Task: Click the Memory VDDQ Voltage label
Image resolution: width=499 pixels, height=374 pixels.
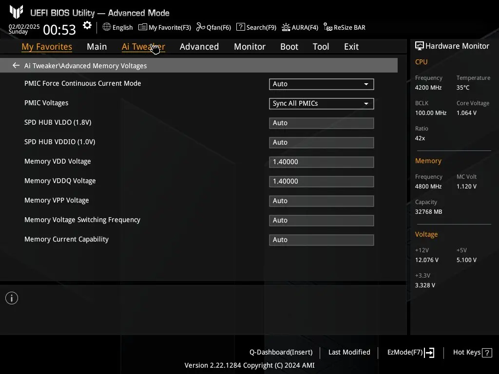Action: (x=60, y=181)
